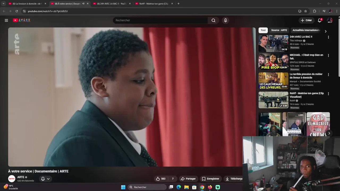Open options for 24H AVEC LA BAC video
Image resolution: width=340 pixels, height=191 pixels.
click(x=328, y=37)
